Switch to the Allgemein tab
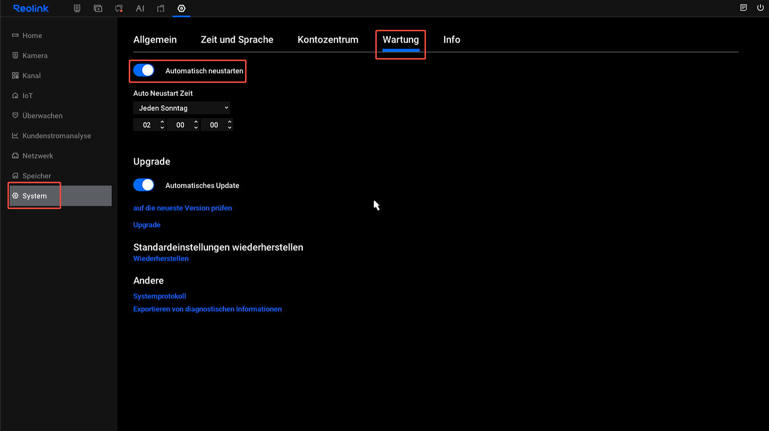769x431 pixels. (155, 40)
